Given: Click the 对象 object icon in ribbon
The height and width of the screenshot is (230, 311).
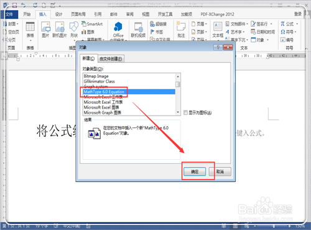Looking at the screenshot, I should click(x=253, y=40).
